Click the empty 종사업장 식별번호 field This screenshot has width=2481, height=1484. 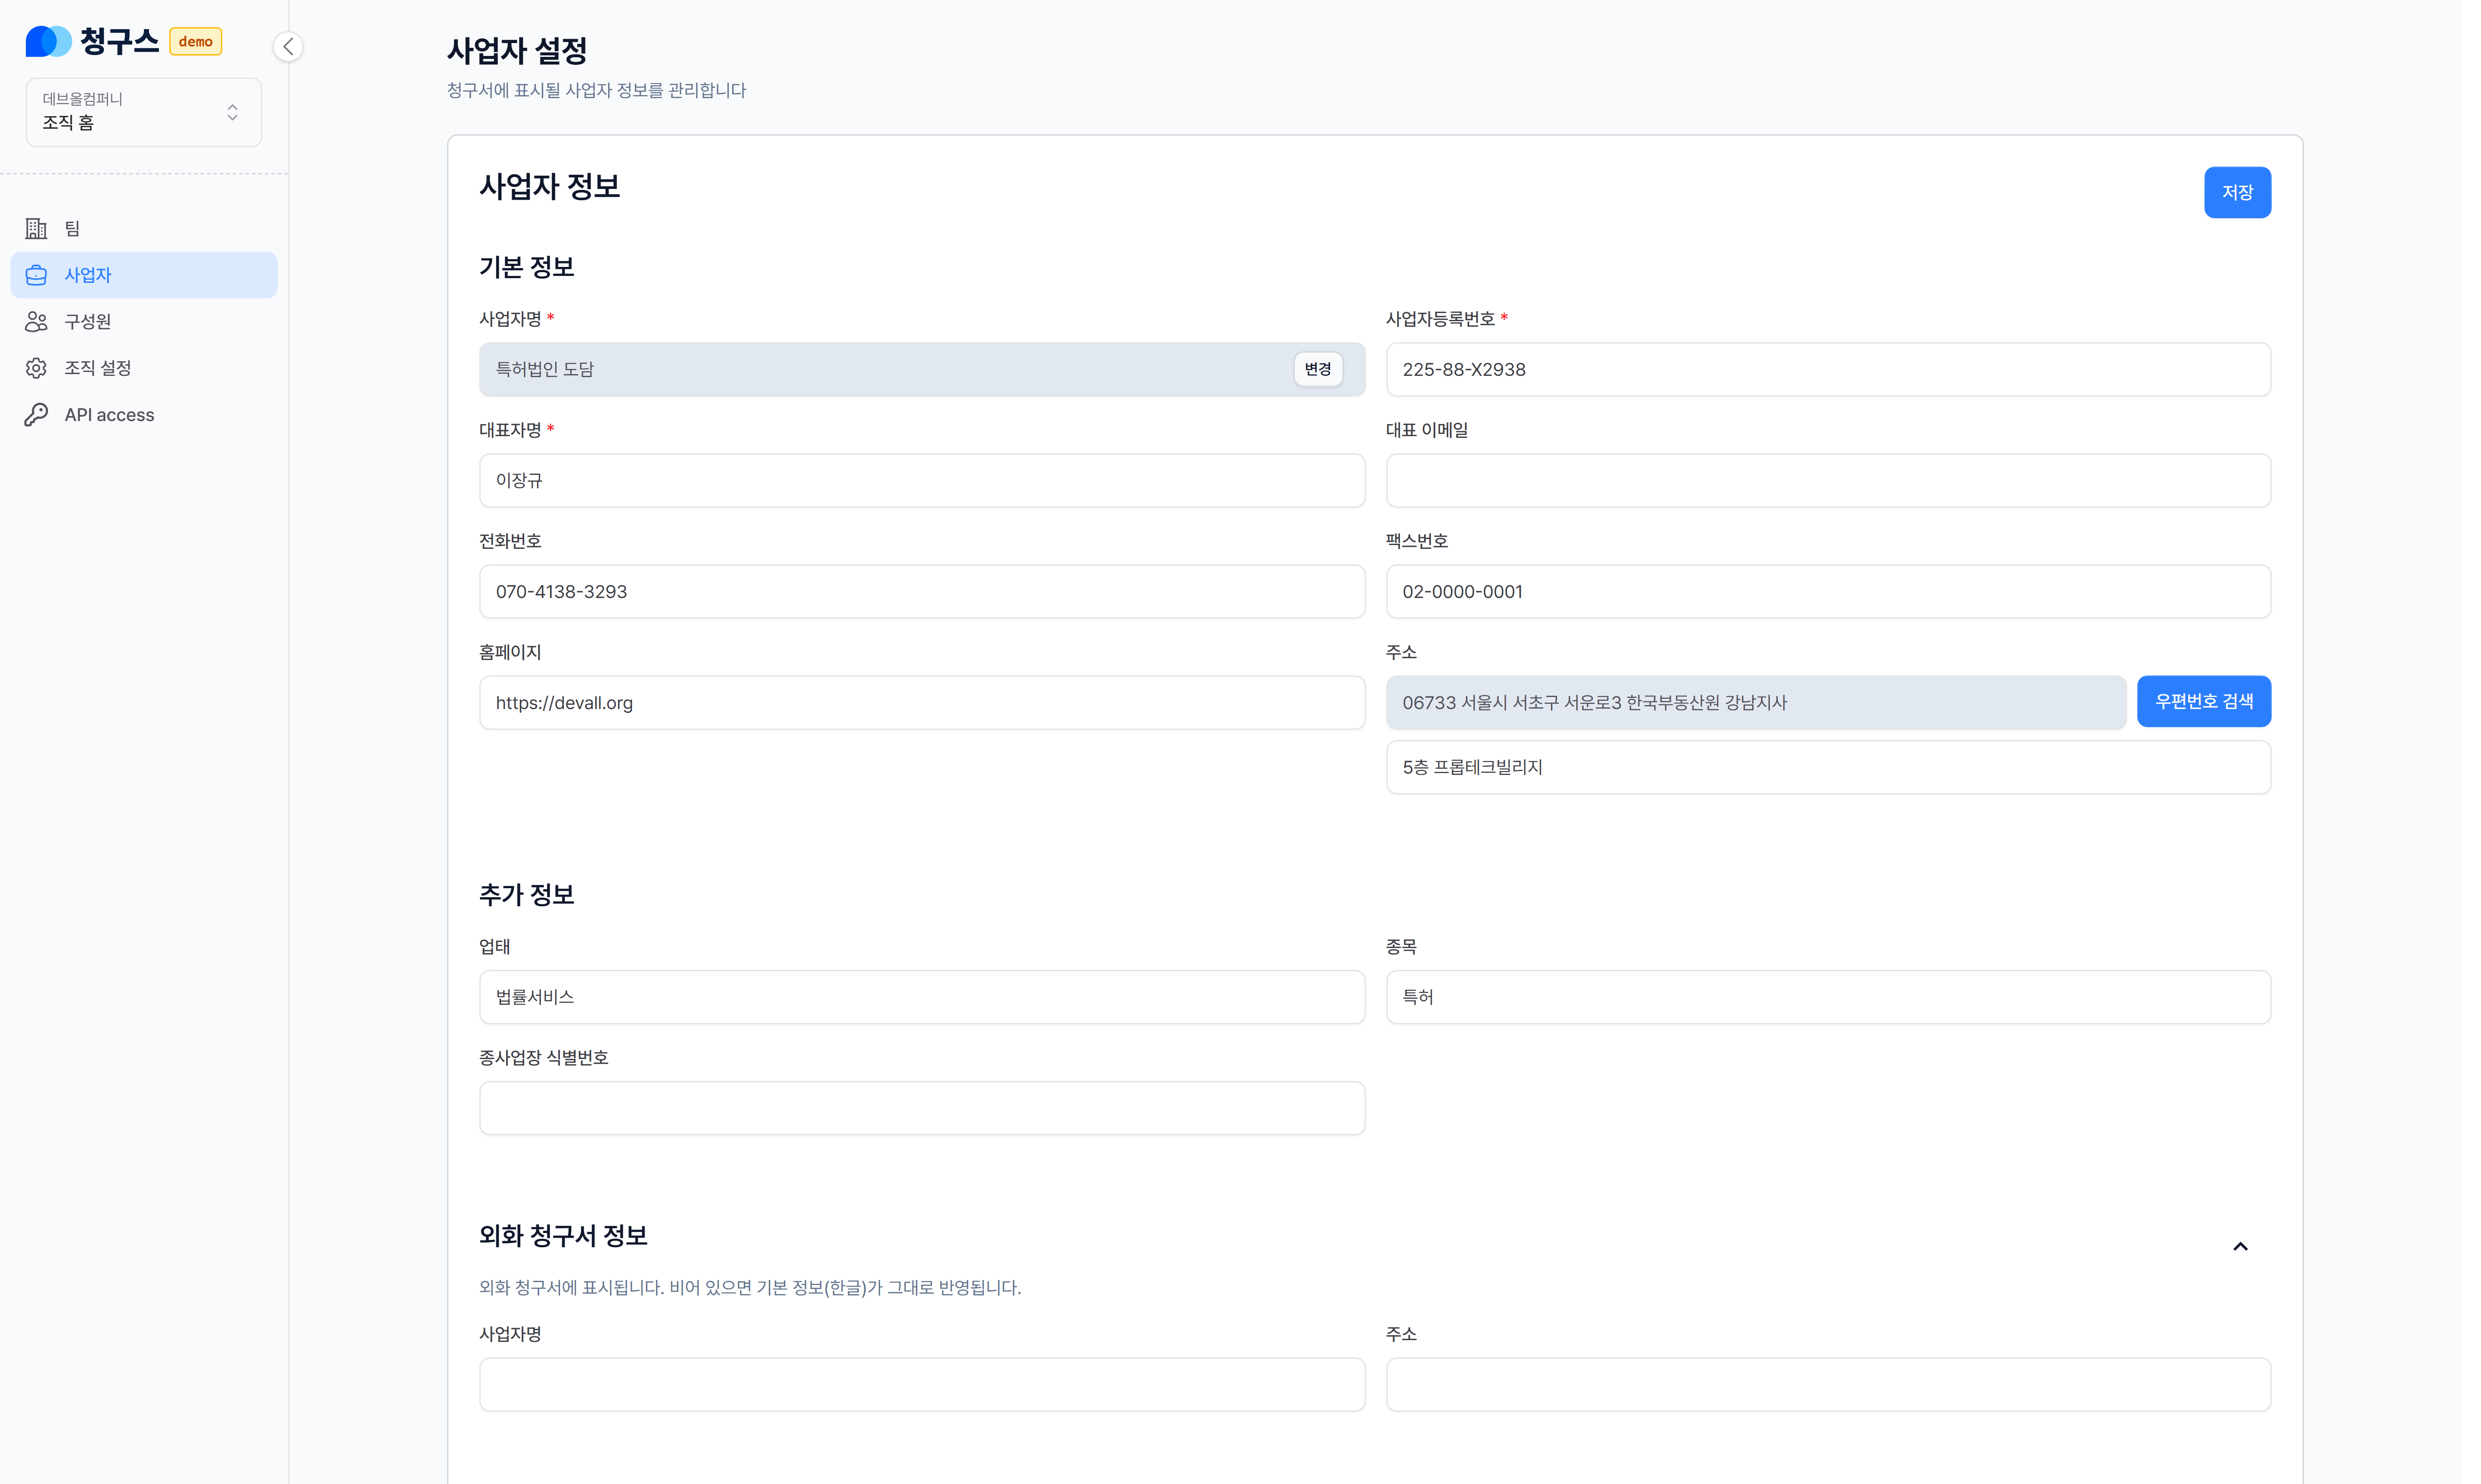point(921,1108)
